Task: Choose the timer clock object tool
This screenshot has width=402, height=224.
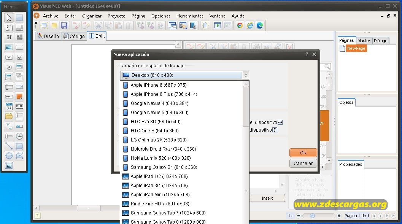Action: 19,136
